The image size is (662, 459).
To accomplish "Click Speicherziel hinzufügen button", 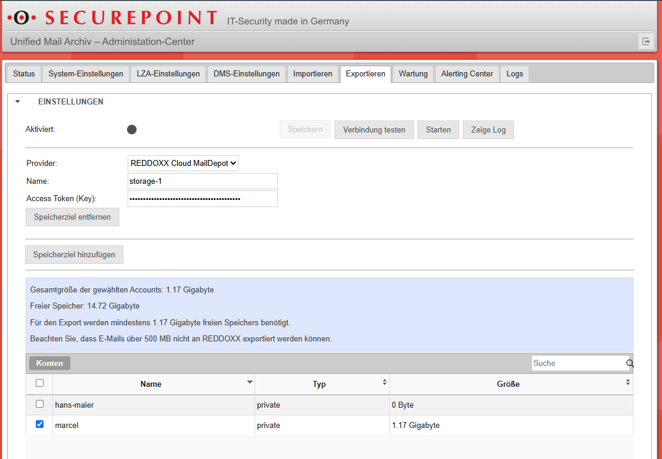I will click(x=75, y=254).
